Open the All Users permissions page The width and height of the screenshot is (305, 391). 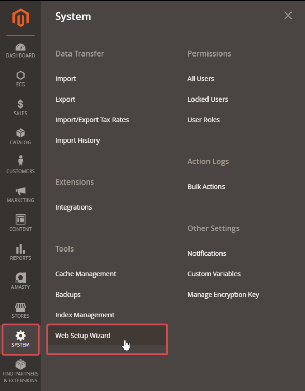coord(201,78)
